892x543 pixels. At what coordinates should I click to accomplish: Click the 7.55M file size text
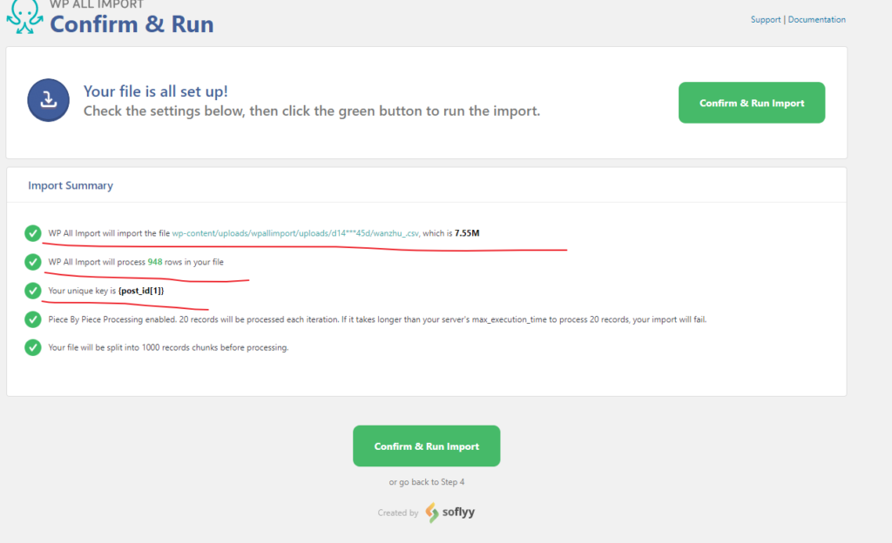pos(467,233)
